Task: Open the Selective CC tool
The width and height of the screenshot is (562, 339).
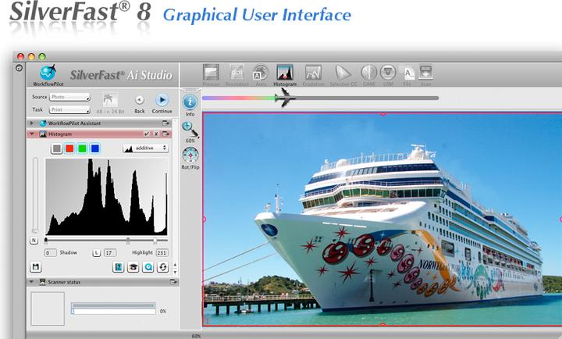Action: point(343,73)
